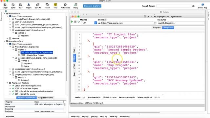Viewport: 210px width, 118px height.
Task: Click the Navigator side tab
Action: (1, 16)
